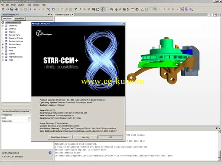Viewport: 222px width, 166px height.
Task: Click the yellow curved arrow icon
Action: click(116, 10)
